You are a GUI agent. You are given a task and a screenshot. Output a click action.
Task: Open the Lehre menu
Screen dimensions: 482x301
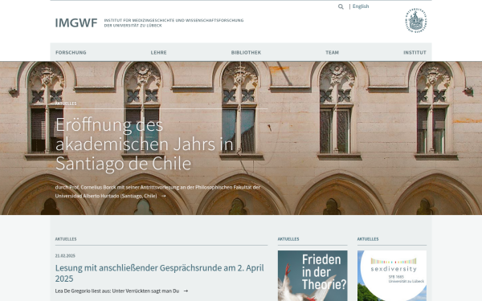tap(158, 52)
